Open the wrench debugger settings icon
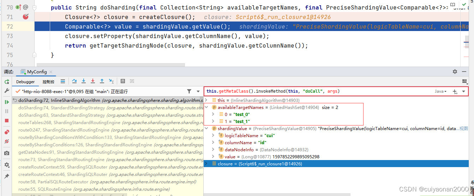The height and width of the screenshot is (196, 474). pyautogui.click(x=7, y=91)
